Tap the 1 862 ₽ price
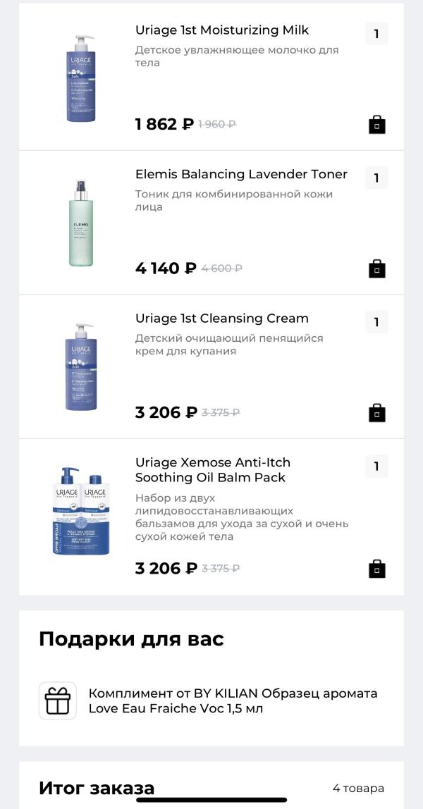Viewport: 423px width, 809px height. 164,125
